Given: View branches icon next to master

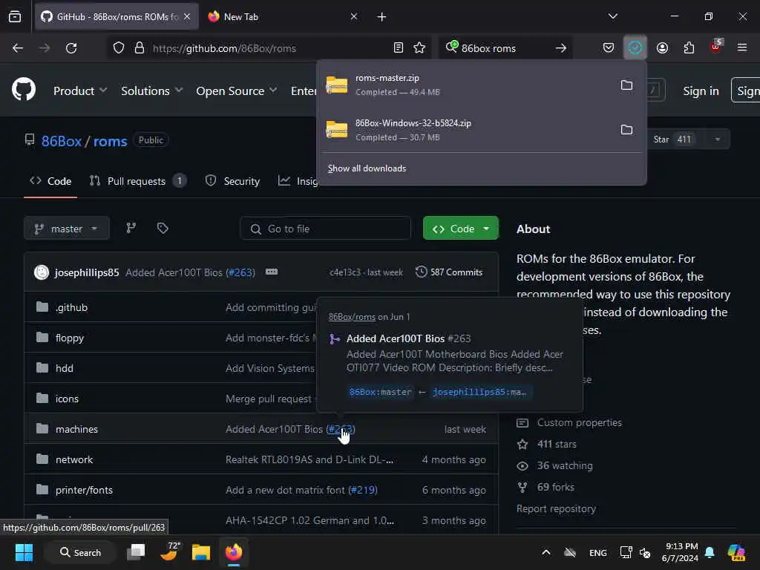Looking at the screenshot, I should point(131,228).
